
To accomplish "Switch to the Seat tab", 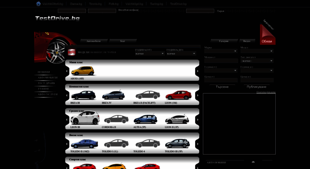I will click(x=122, y=41).
